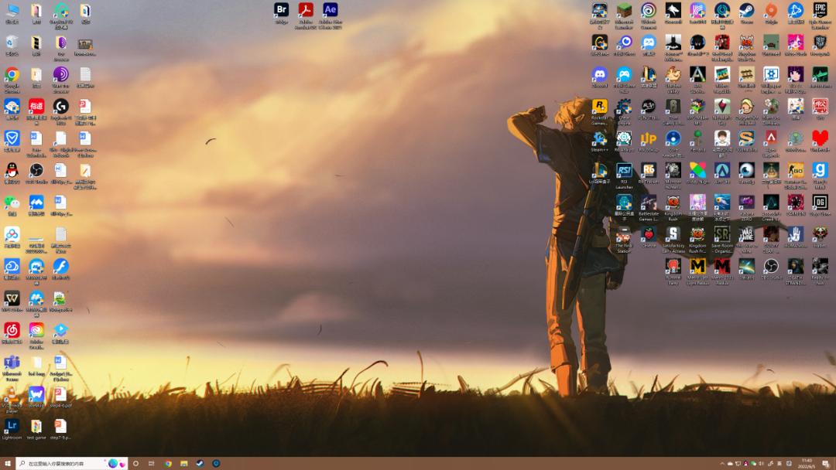Open the taskbar clock and date
836x470 pixels.
(807, 464)
